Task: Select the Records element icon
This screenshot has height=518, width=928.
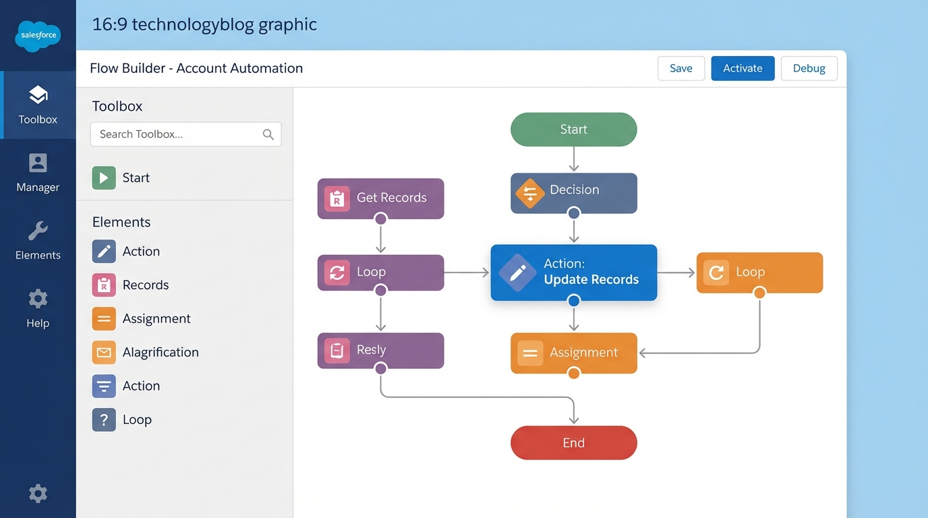Action: coord(103,285)
